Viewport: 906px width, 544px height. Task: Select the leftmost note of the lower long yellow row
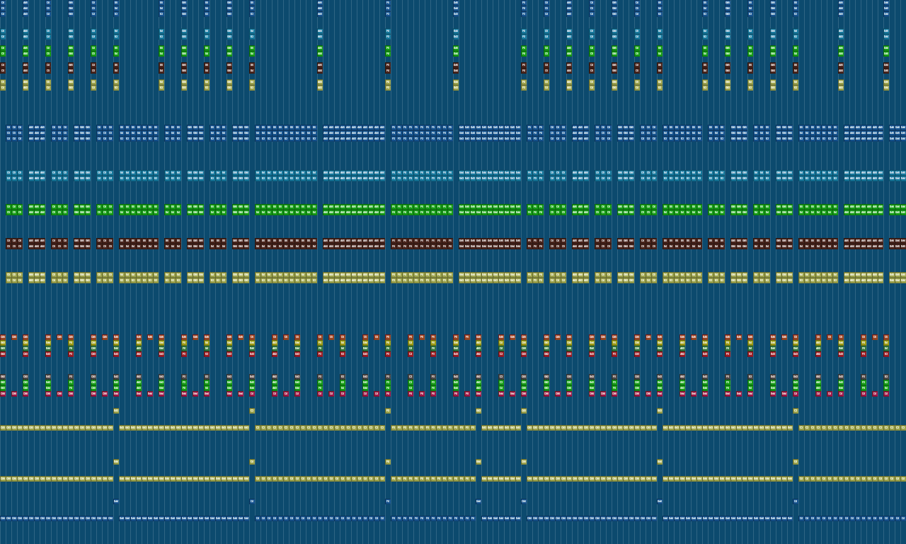[x=3, y=479]
